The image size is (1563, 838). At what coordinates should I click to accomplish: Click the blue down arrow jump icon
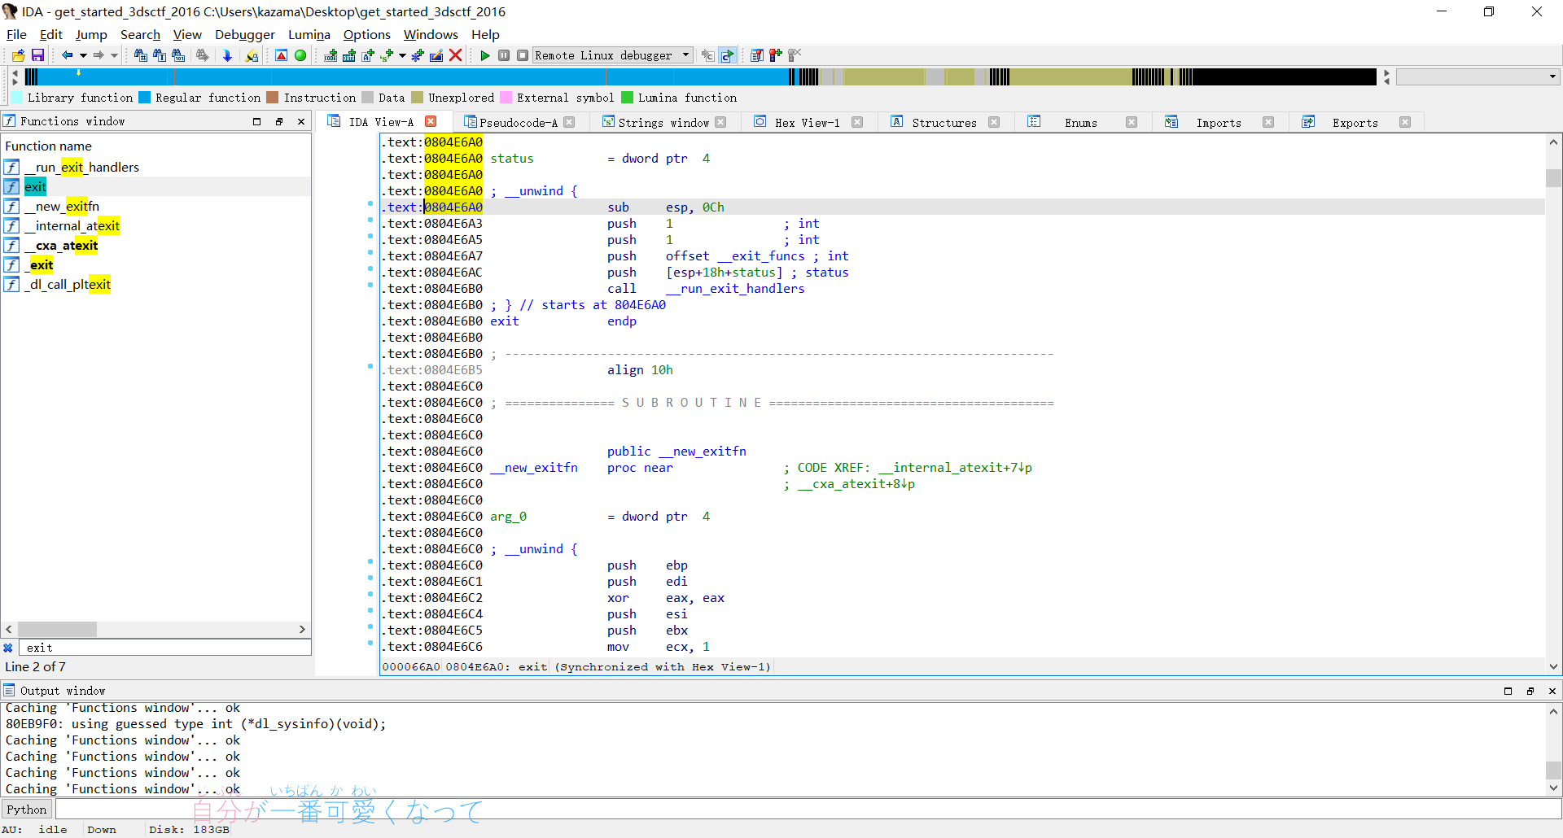click(x=227, y=55)
